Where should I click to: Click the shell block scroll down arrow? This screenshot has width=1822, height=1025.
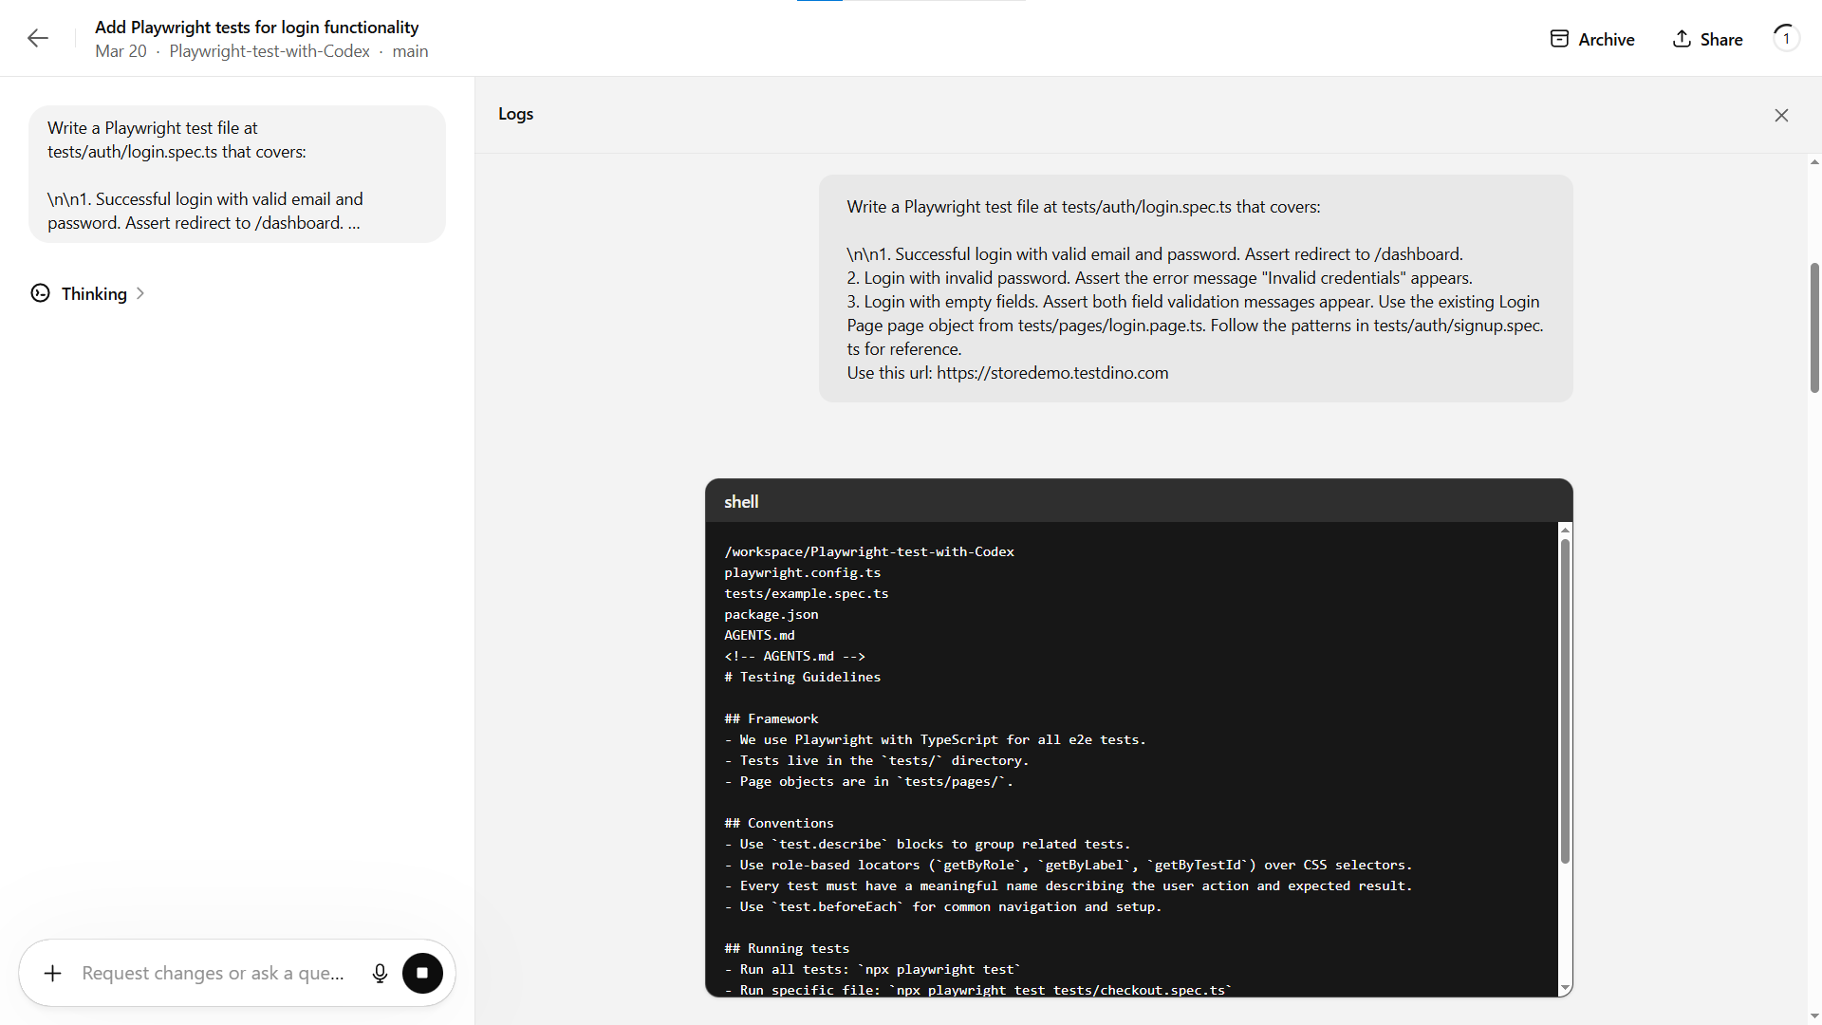click(1565, 988)
